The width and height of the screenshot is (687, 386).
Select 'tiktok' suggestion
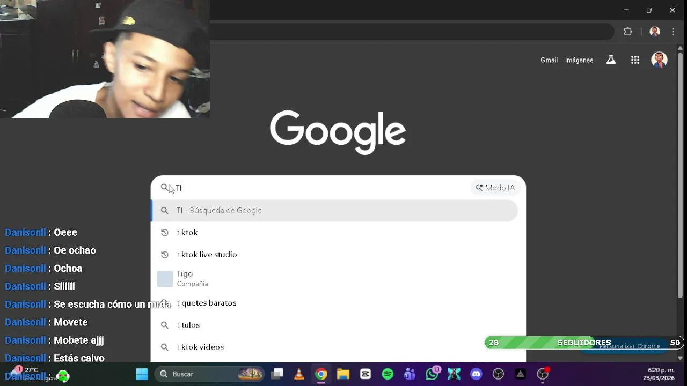coord(334,233)
